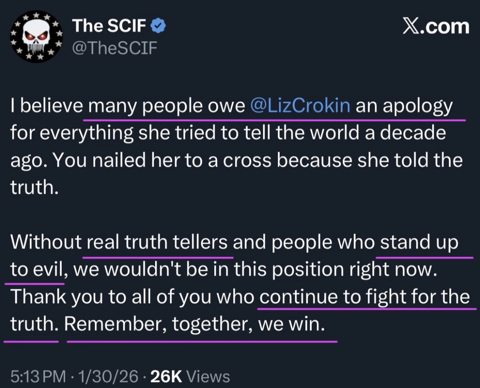
Task: Select the underlined words 'stand up'
Action: click(424, 242)
